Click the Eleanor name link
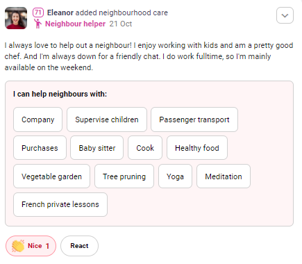 [x=60, y=13]
